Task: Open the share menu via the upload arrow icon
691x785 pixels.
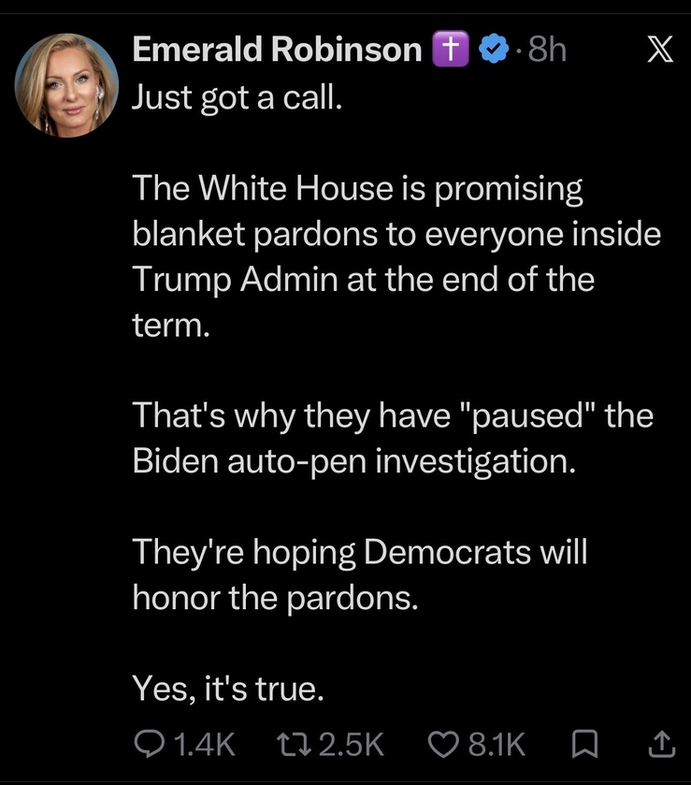Action: [661, 744]
